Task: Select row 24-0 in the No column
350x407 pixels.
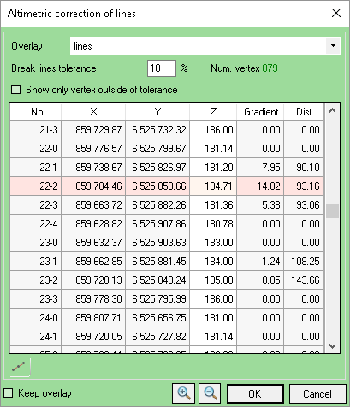Action: click(x=36, y=318)
